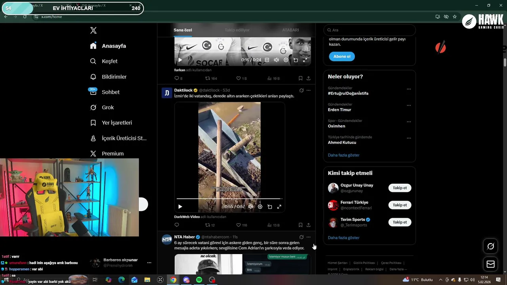Seek on the furkan video progress bar
The height and width of the screenshot is (285, 507).
pyautogui.click(x=242, y=52)
